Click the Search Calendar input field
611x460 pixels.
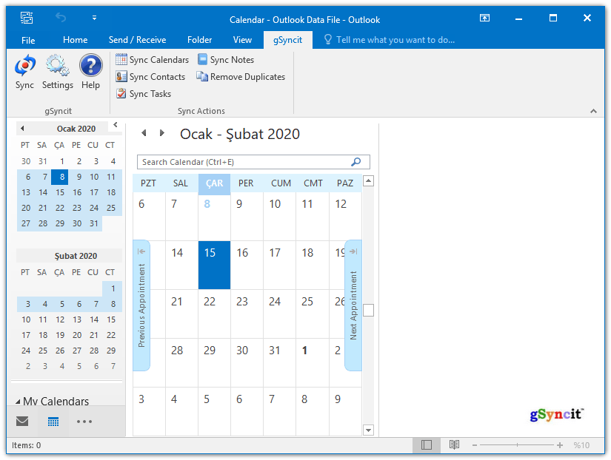[x=244, y=162]
